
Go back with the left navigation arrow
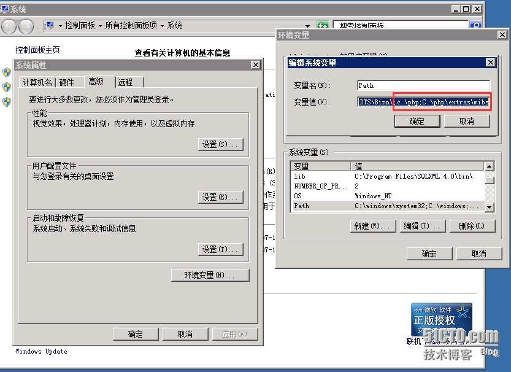pos(9,27)
